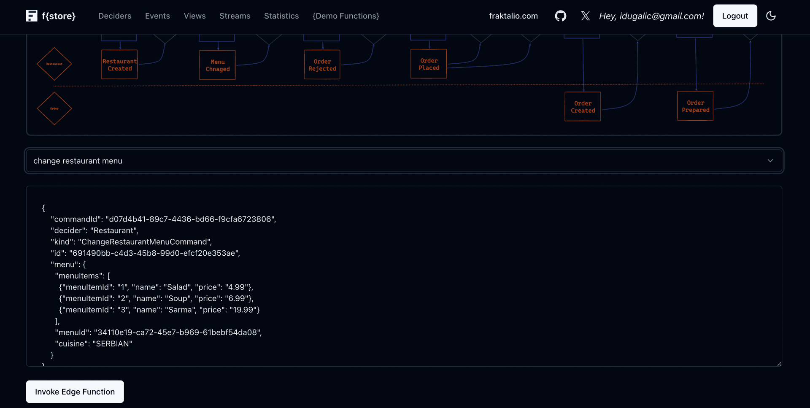Screen dimensions: 810x408
Task: Click the Salad menu item line
Action: [156, 287]
